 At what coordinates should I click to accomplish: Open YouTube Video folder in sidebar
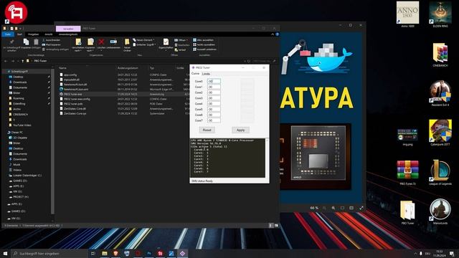click(x=22, y=125)
